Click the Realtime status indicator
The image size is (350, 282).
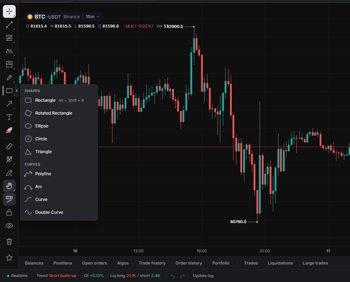pyautogui.click(x=17, y=276)
